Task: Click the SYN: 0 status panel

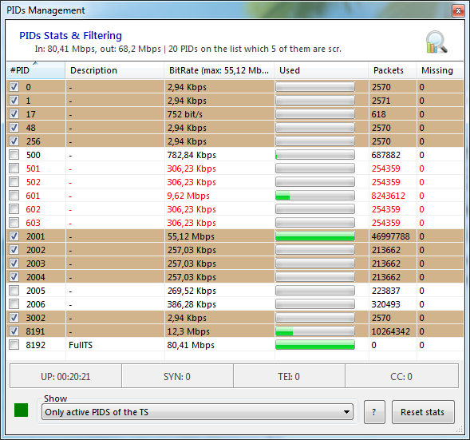Action: [177, 376]
